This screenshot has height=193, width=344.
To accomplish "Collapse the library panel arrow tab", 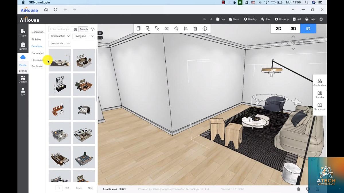I will click(100, 33).
